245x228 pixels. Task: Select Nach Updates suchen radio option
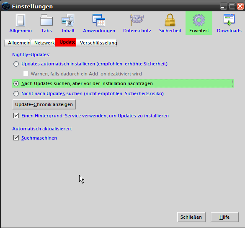pyautogui.click(x=16, y=83)
